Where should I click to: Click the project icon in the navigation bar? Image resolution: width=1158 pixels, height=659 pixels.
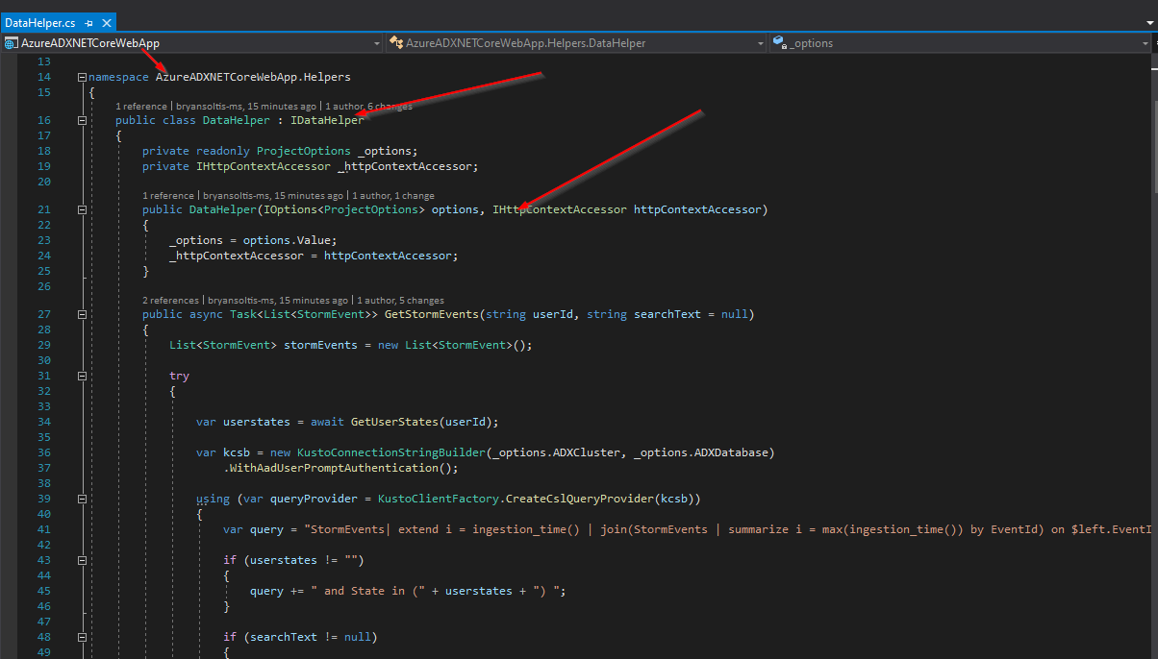tap(11, 42)
